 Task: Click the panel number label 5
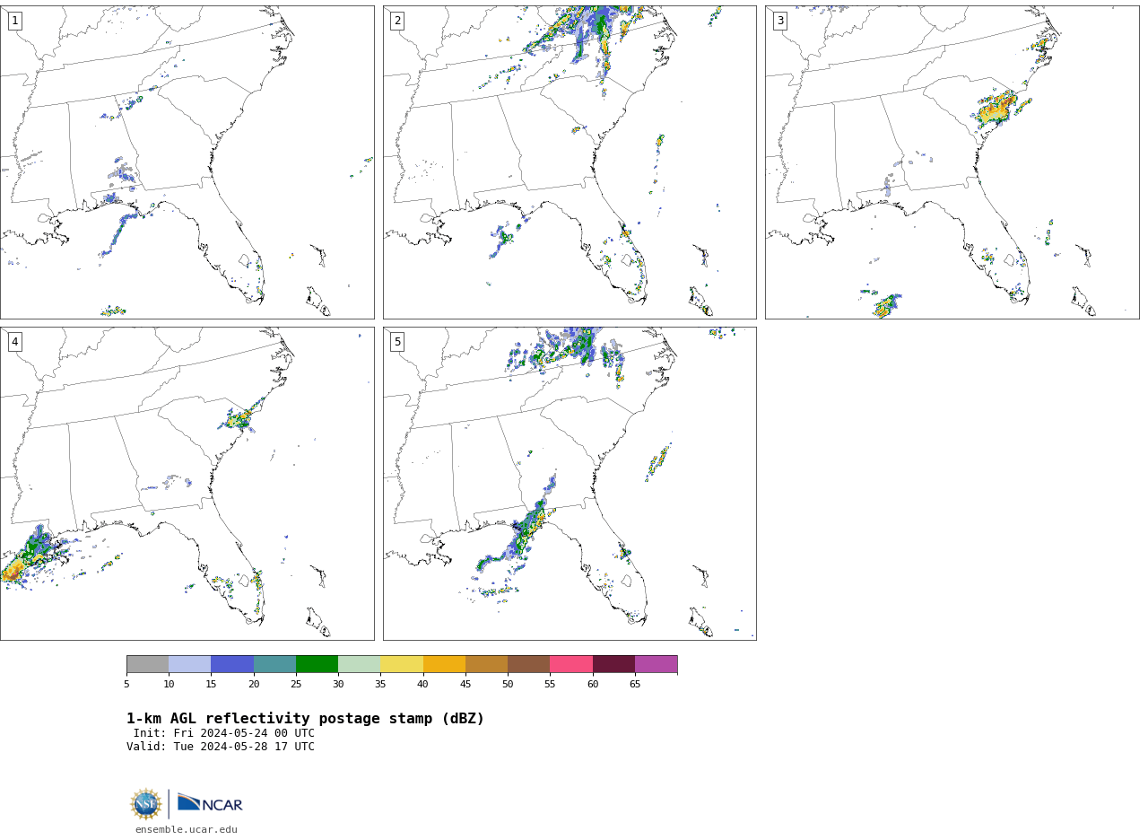pos(397,342)
